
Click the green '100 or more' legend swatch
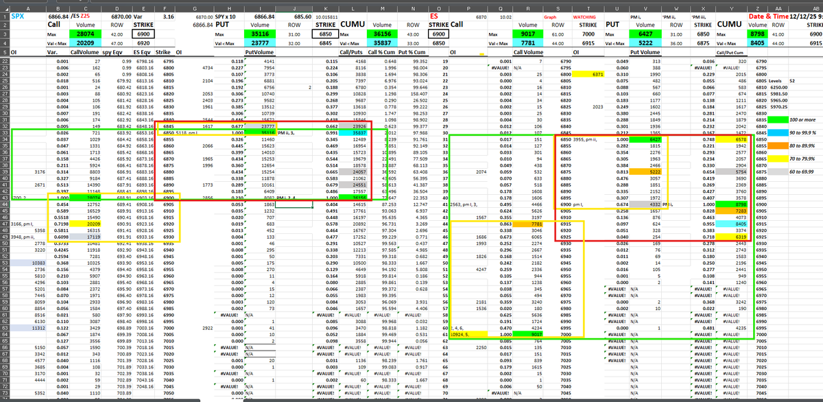tap(778, 121)
